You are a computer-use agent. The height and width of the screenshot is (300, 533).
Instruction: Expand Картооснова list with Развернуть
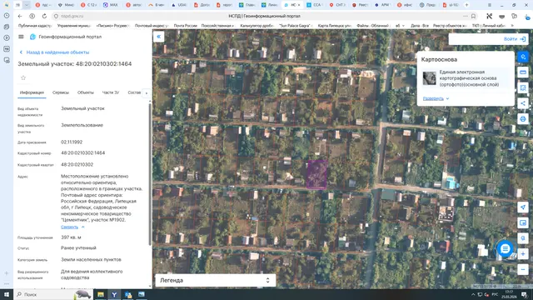coord(436,98)
